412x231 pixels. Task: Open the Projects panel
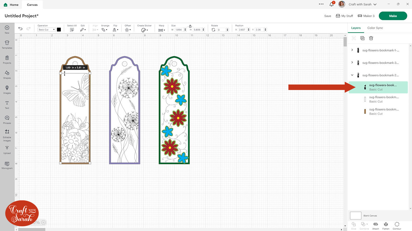coord(7,60)
